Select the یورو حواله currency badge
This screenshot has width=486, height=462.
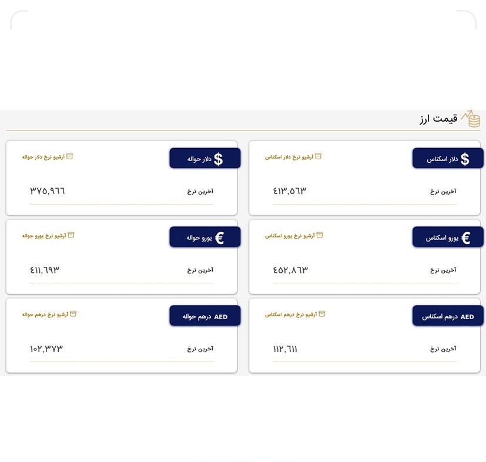205,236
